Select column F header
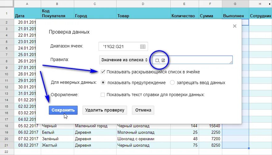 pos(210,4)
